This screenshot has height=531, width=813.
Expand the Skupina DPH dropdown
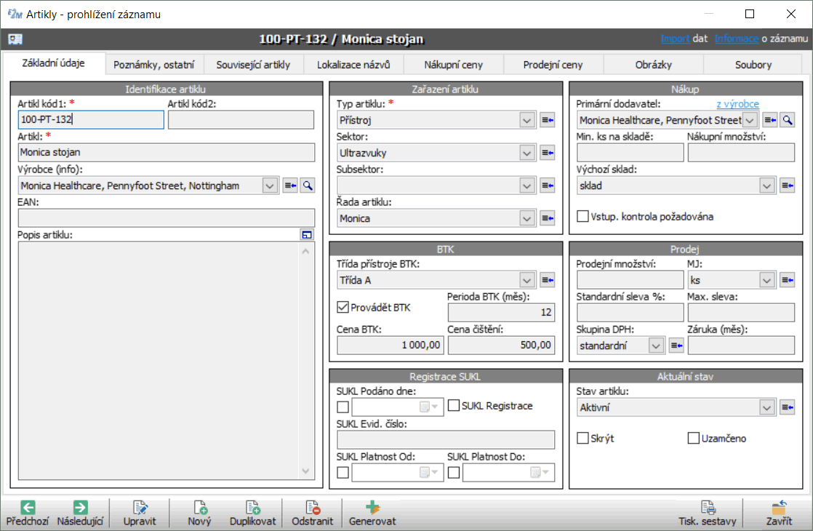click(656, 346)
